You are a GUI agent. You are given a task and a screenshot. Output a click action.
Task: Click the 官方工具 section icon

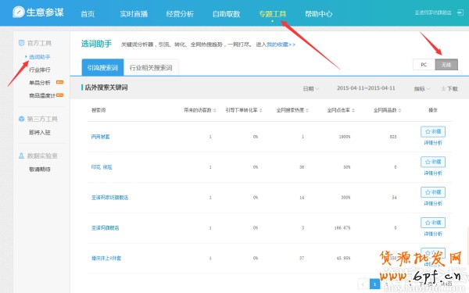tap(21, 43)
